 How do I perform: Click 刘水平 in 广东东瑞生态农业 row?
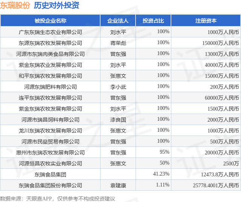pos(118,32)
